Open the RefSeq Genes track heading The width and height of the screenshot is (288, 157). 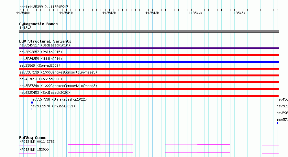pos(33,138)
